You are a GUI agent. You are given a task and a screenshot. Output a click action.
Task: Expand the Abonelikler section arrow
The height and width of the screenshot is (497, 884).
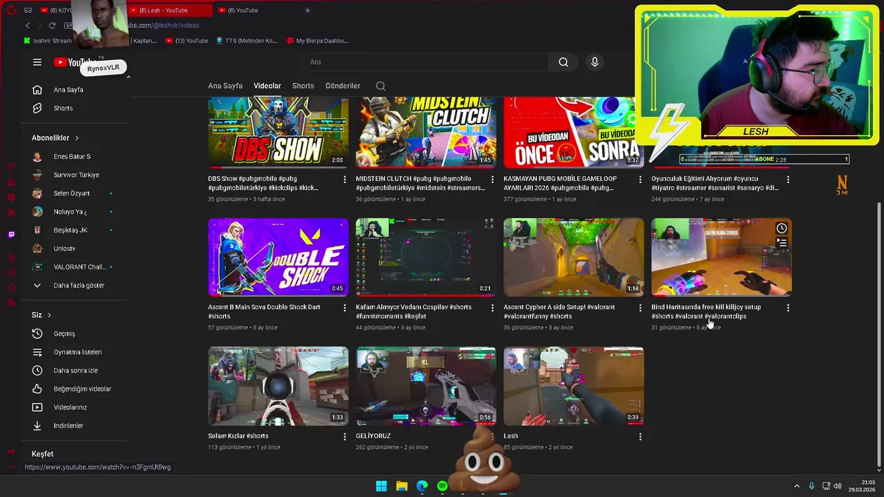[77, 138]
